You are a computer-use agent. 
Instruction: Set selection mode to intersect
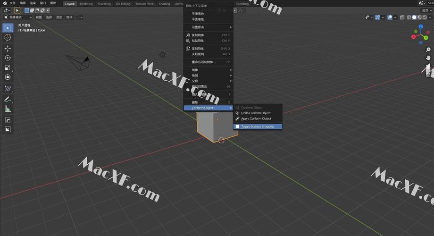[48, 10]
